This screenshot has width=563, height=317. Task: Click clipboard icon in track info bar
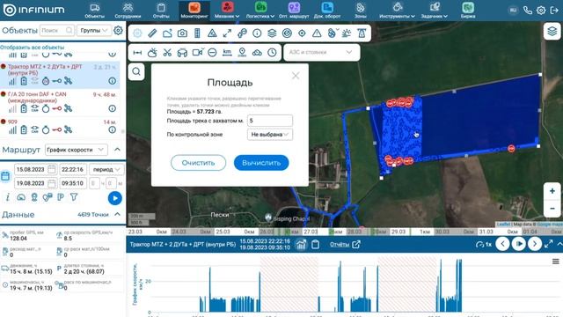[315, 245]
